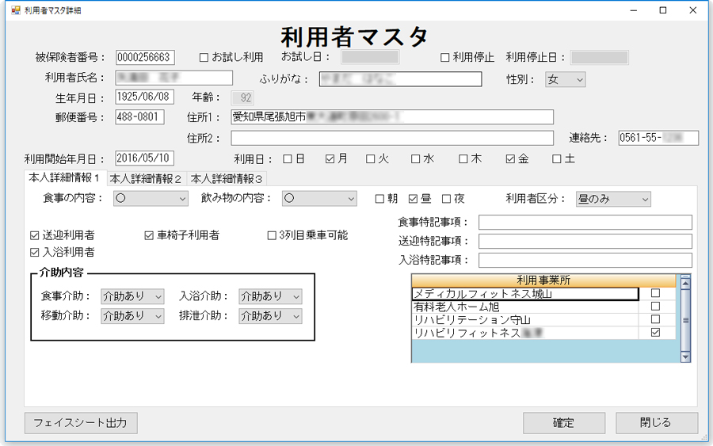Click the 利用事業所 list scroll-down arrow
Screen dimensions: 713x446
[x=685, y=357]
